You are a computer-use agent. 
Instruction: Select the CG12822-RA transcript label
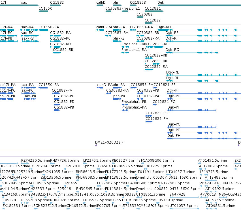click(156, 67)
